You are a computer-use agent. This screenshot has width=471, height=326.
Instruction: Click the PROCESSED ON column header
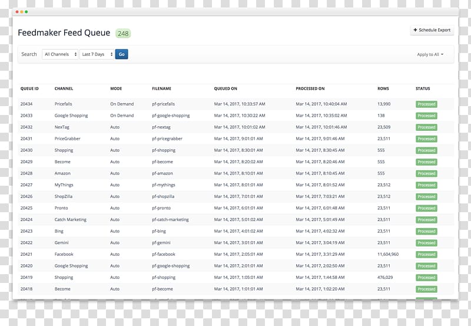pyautogui.click(x=310, y=88)
